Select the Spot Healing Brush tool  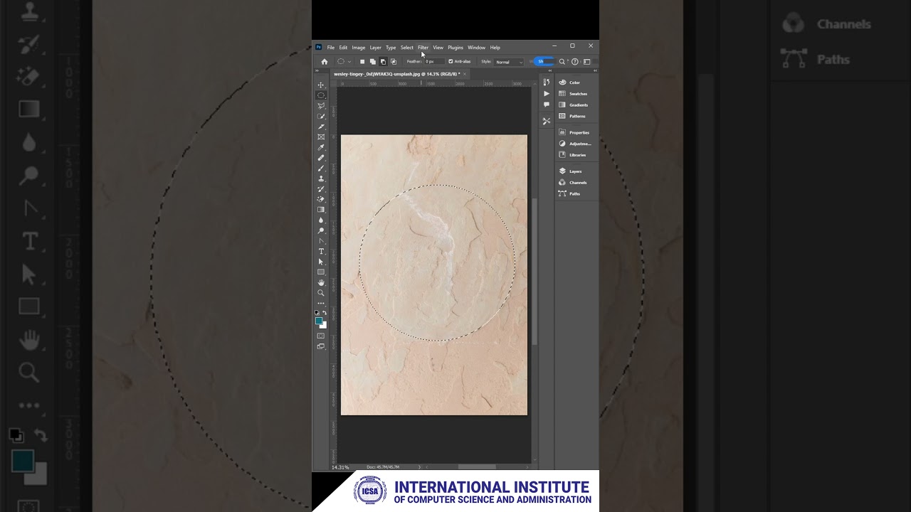[321, 158]
